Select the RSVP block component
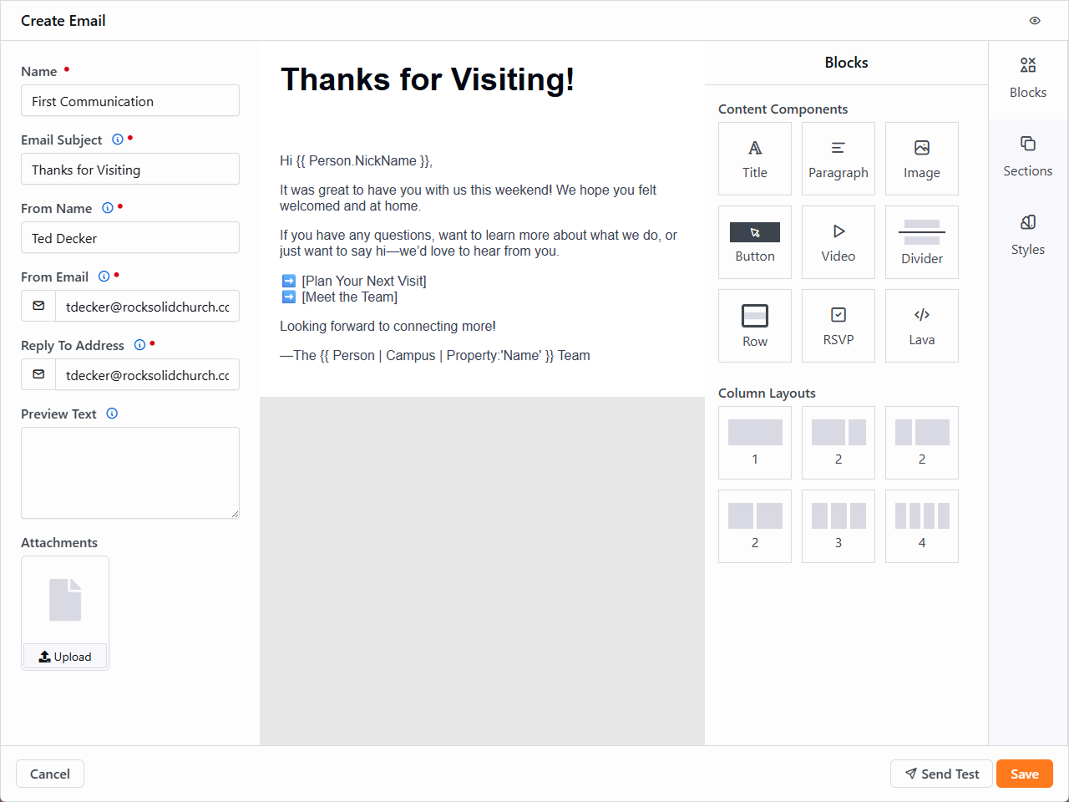This screenshot has height=802, width=1069. point(838,326)
